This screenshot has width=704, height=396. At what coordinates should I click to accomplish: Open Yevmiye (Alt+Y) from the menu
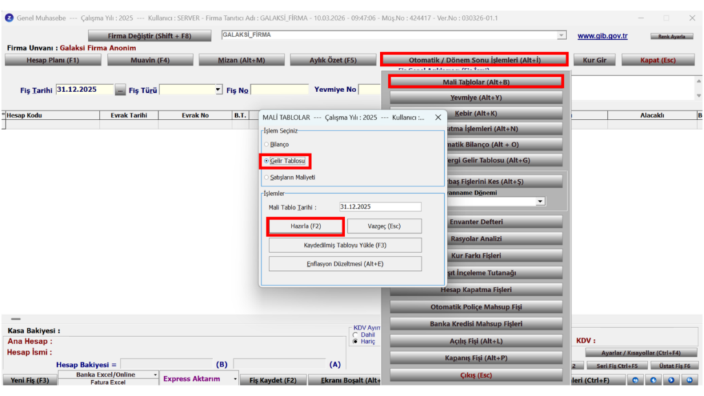point(476,98)
